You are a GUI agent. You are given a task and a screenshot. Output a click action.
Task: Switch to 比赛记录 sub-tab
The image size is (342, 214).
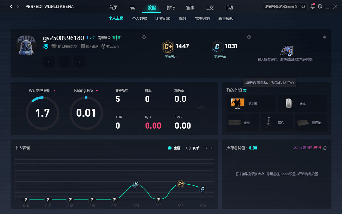tap(163, 18)
